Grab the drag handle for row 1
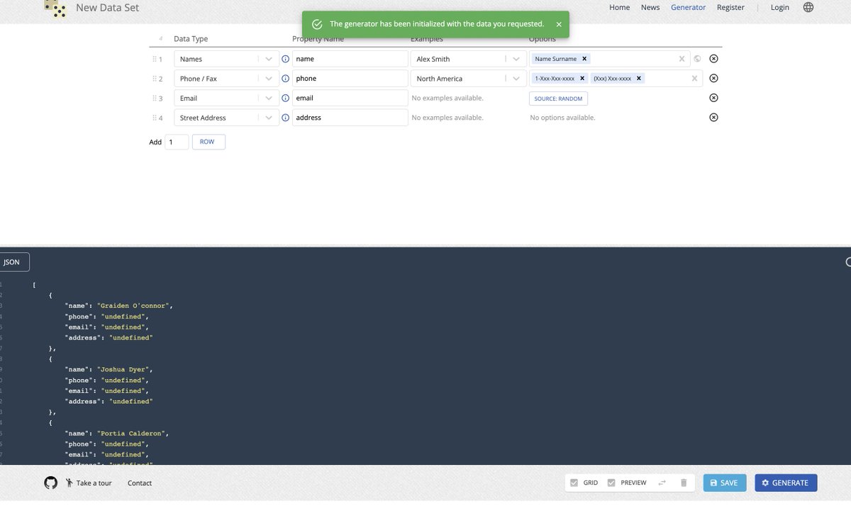The width and height of the screenshot is (851, 506). (154, 59)
